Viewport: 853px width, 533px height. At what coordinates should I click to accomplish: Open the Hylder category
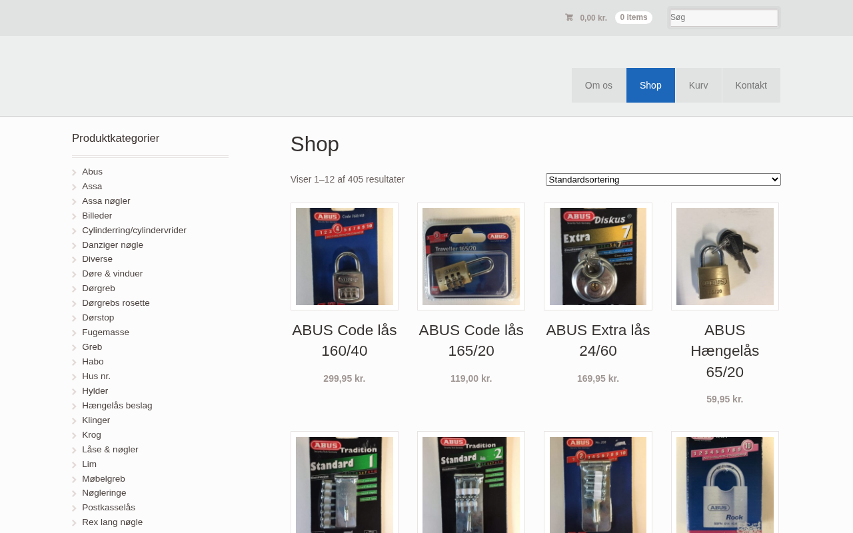click(95, 391)
